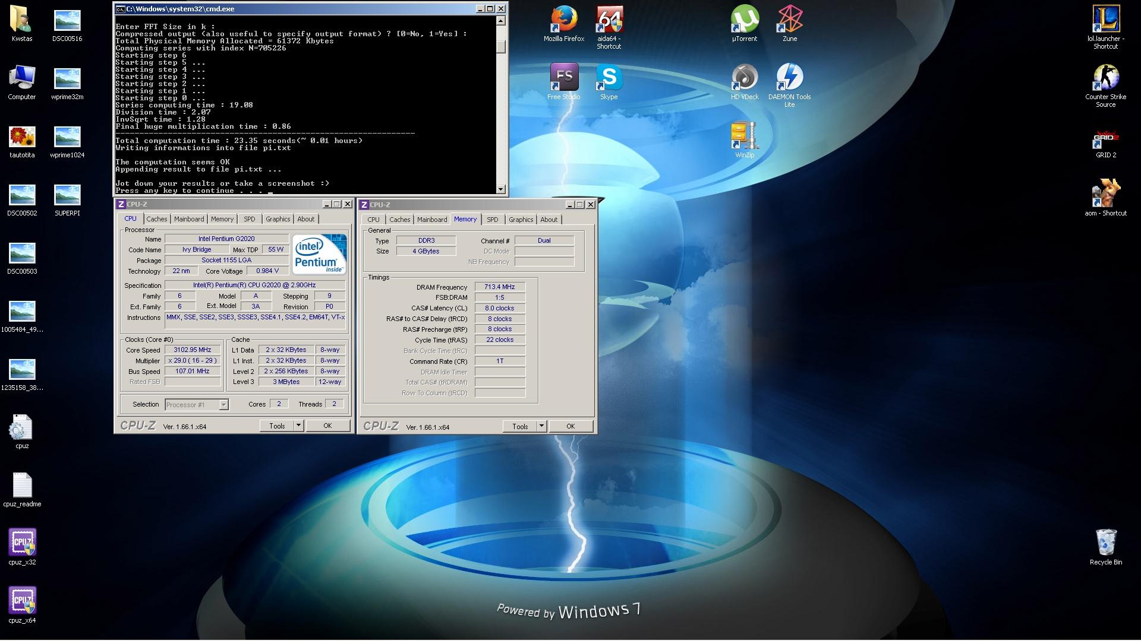
Task: Click the Memory Type DDR3 field
Action: [x=426, y=240]
